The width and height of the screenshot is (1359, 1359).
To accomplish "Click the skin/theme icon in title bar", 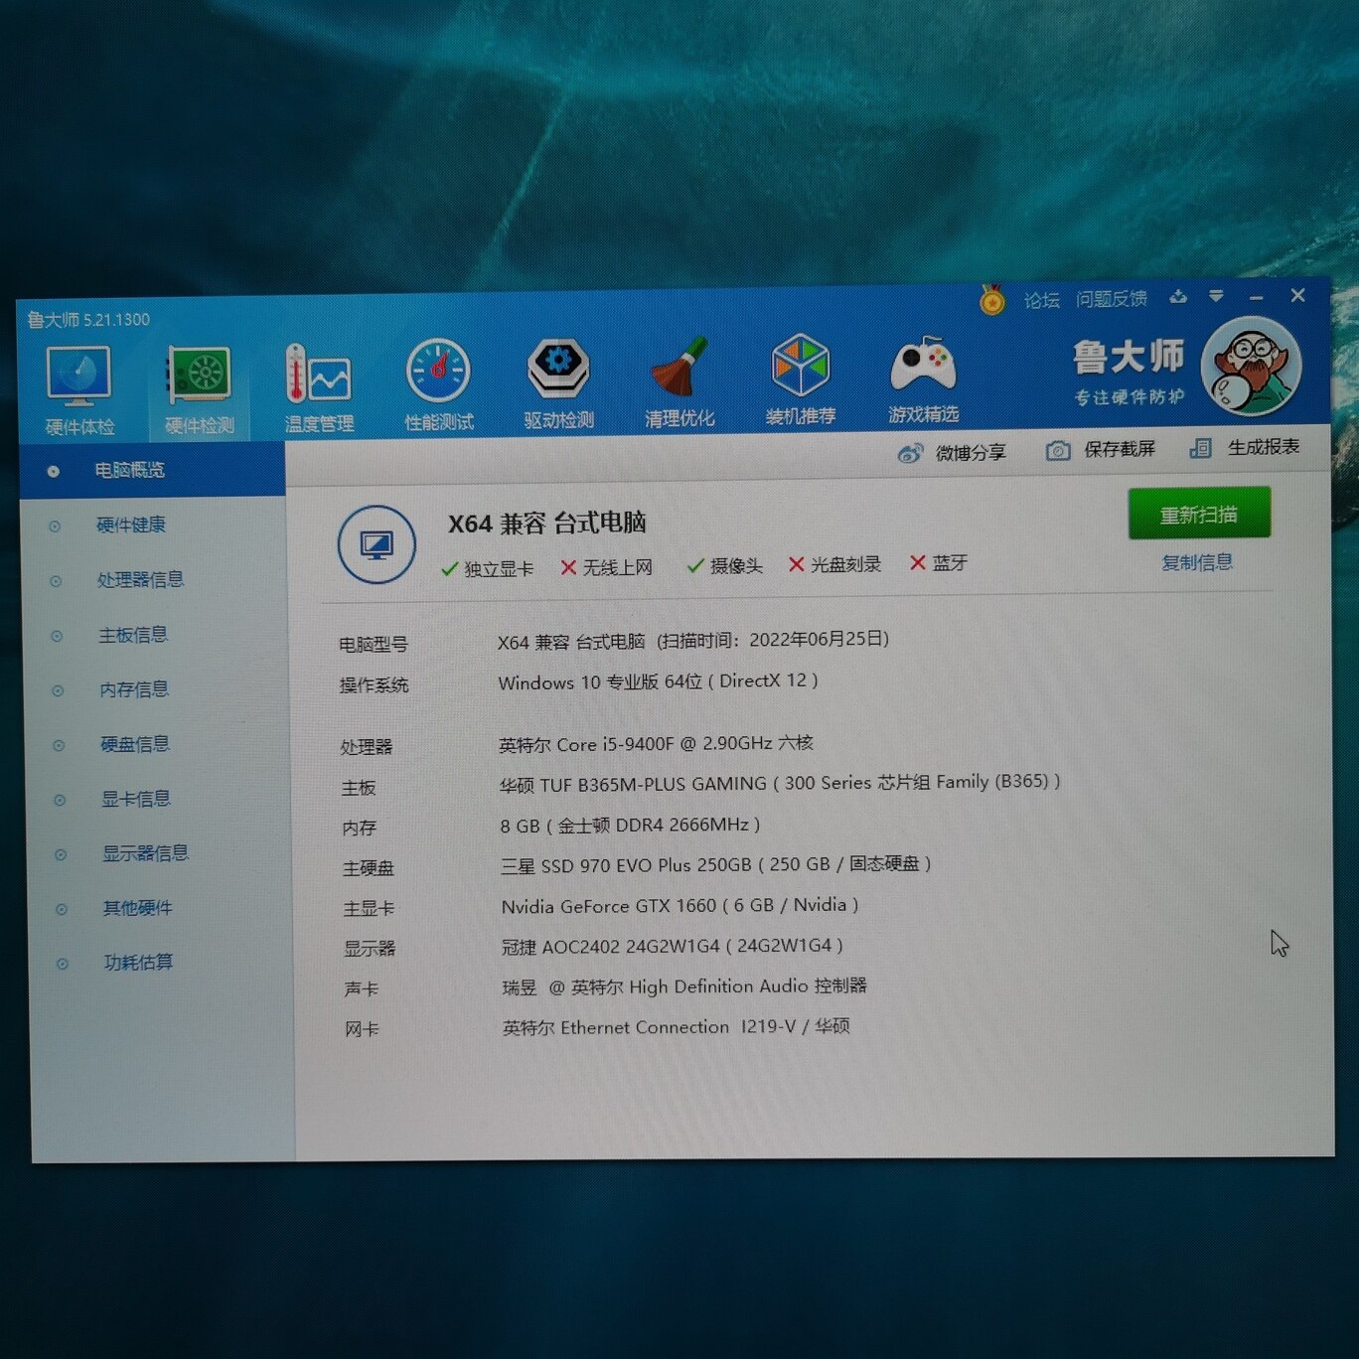I will pos(1178,296).
